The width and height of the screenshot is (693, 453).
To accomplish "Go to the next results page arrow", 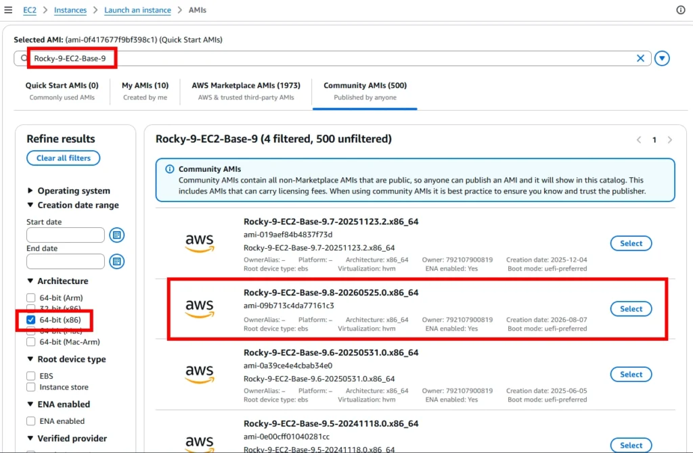I will [670, 139].
